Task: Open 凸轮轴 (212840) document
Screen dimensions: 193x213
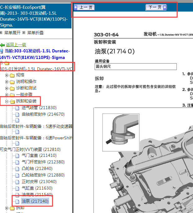Action: 37,168
